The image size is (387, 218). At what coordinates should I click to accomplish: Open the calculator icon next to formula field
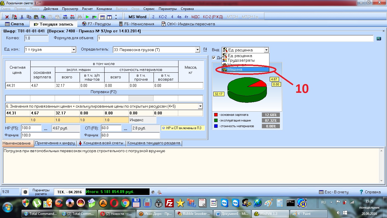[x=379, y=38]
